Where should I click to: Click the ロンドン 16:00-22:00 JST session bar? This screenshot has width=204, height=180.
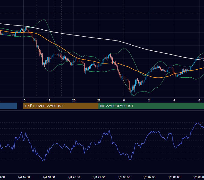tap(61, 106)
